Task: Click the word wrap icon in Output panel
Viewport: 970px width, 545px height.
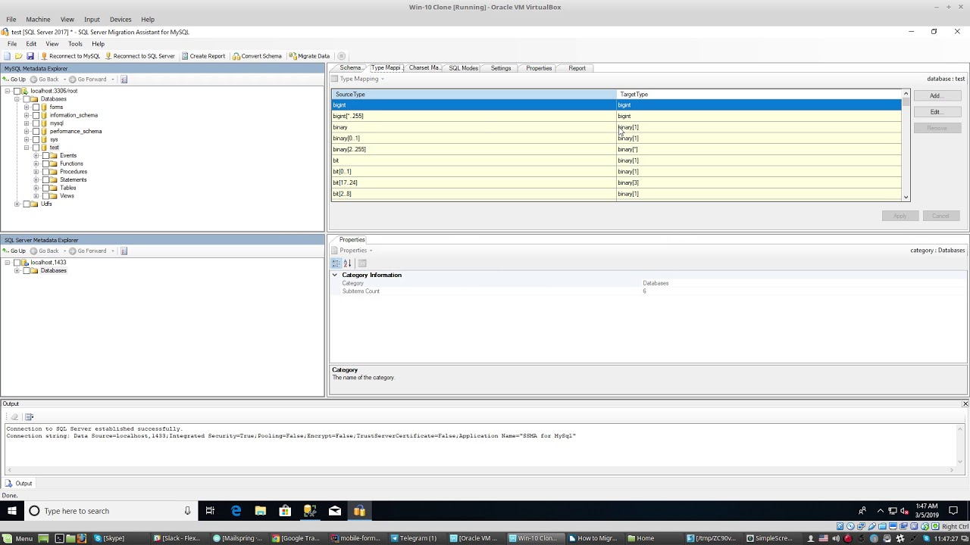Action: coord(30,417)
